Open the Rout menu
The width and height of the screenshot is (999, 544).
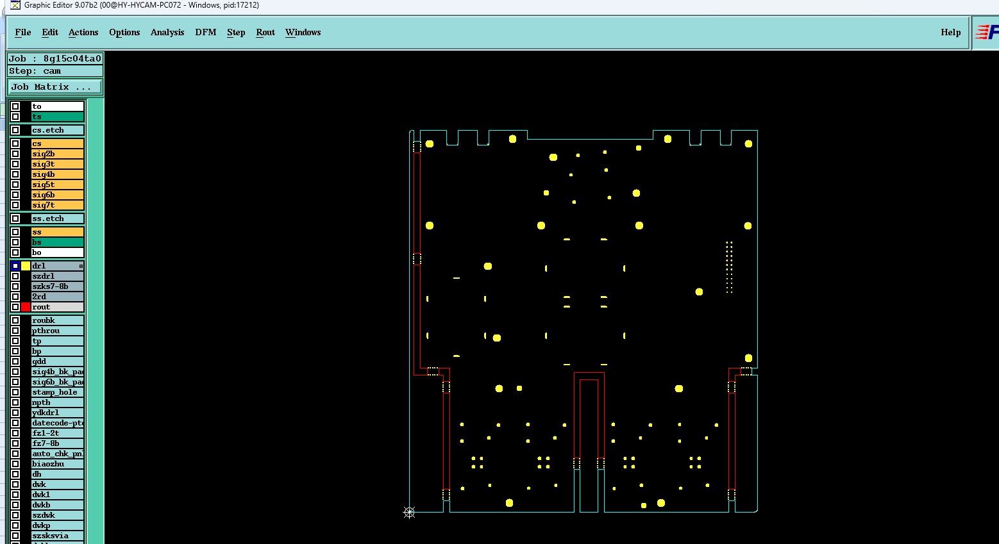(x=265, y=33)
